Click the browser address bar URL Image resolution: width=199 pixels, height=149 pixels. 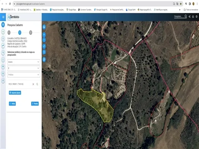click(x=31, y=4)
